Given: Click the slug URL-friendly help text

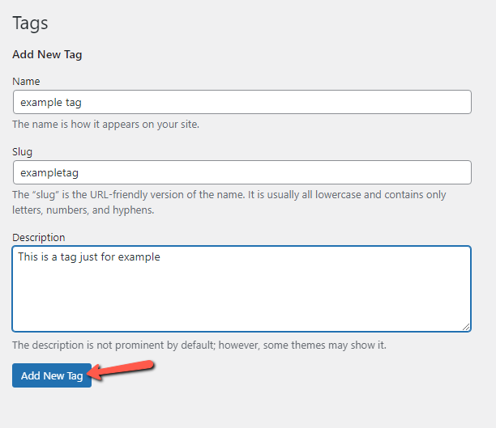Looking at the screenshot, I should 229,202.
